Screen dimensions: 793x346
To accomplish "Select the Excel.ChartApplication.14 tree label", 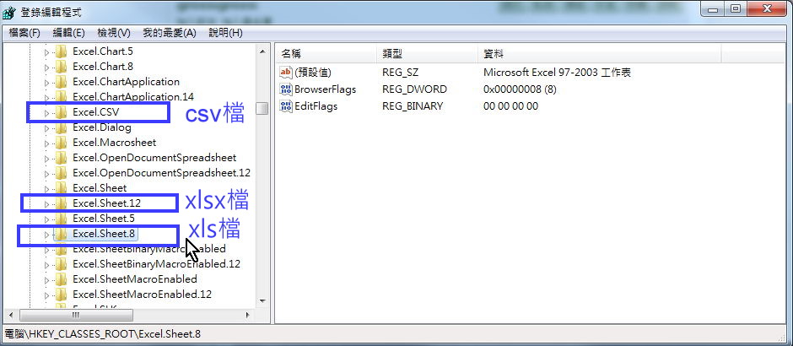I will [133, 96].
